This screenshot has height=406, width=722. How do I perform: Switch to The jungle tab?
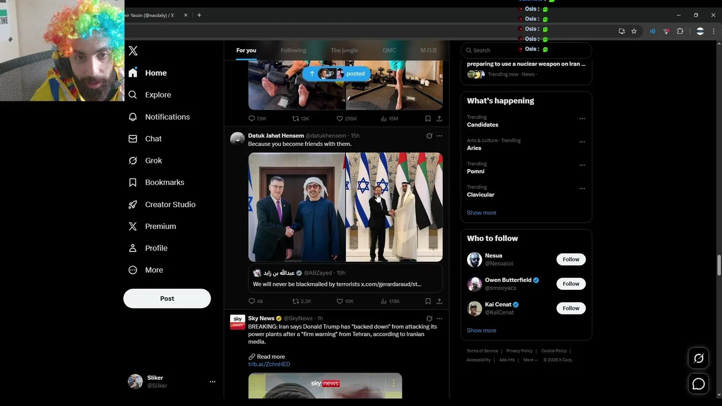pyautogui.click(x=344, y=50)
